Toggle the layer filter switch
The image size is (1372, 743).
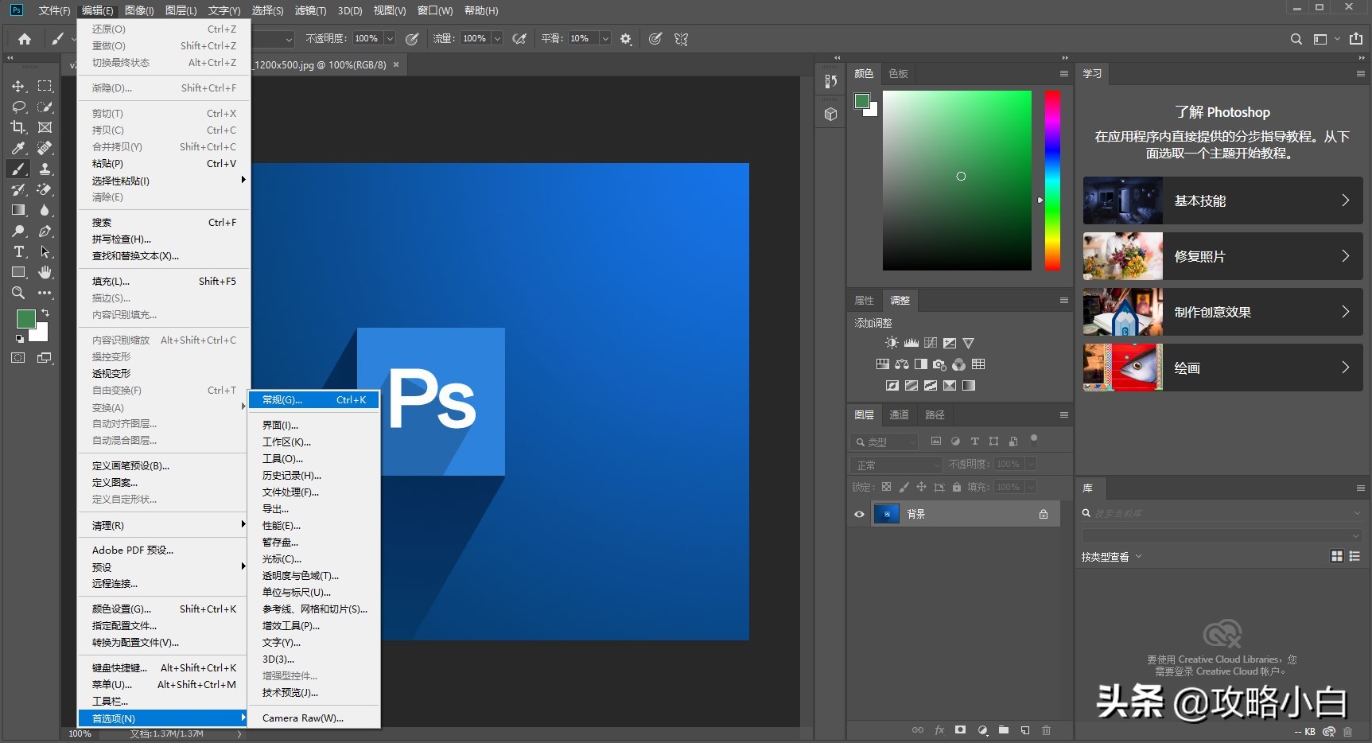1034,438
